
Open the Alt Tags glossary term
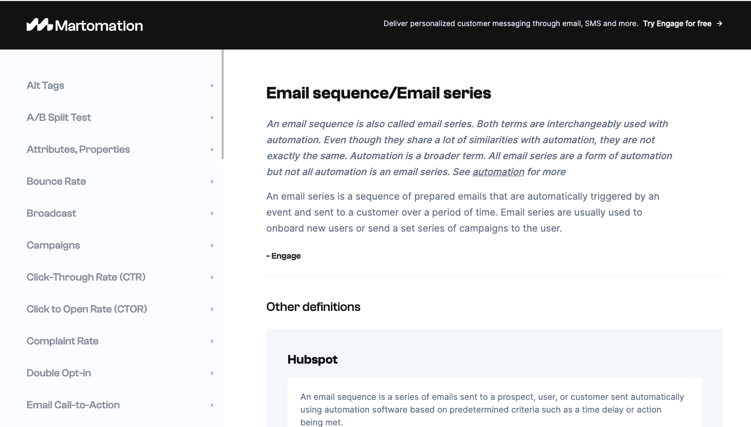pos(45,85)
